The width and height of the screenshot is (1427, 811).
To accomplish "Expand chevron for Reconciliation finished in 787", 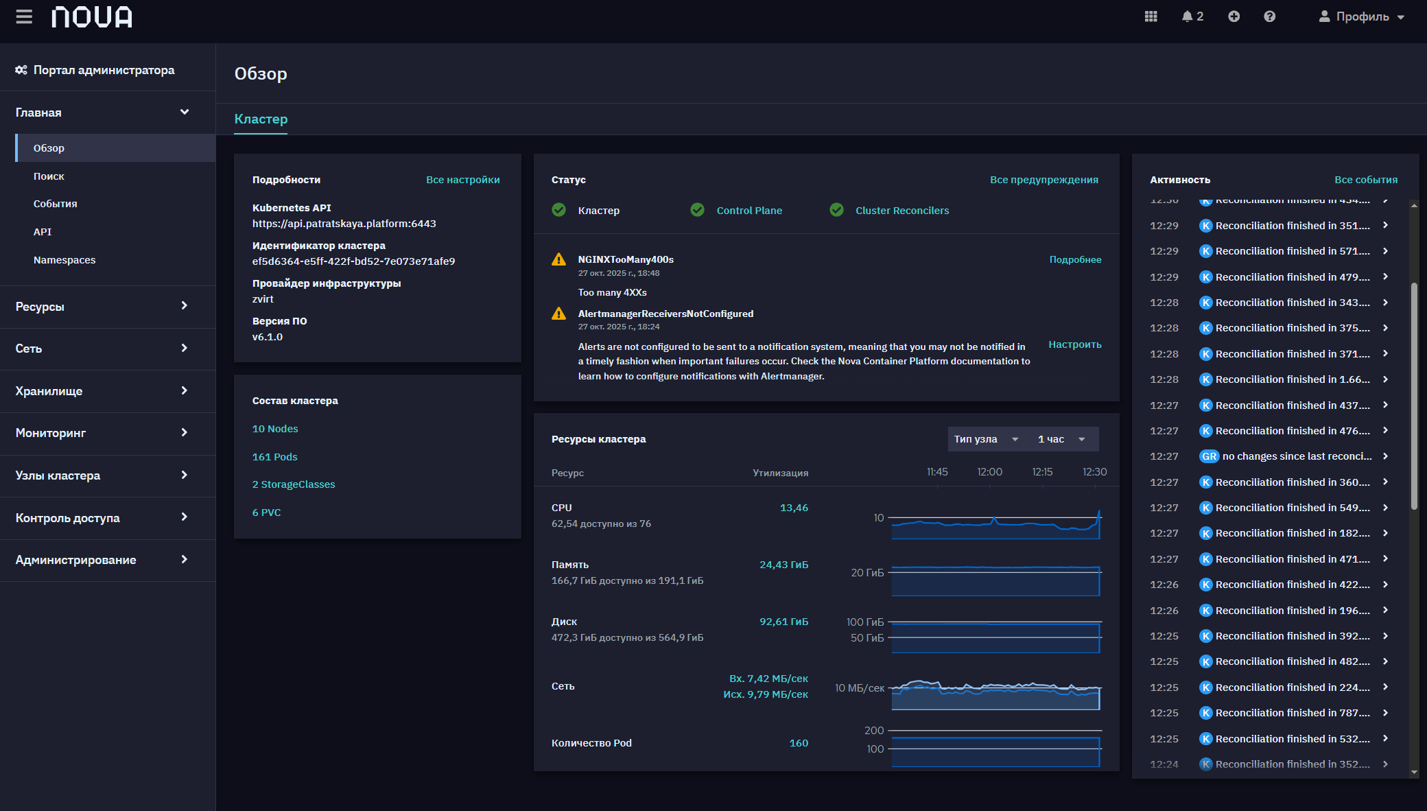I will click(x=1385, y=713).
